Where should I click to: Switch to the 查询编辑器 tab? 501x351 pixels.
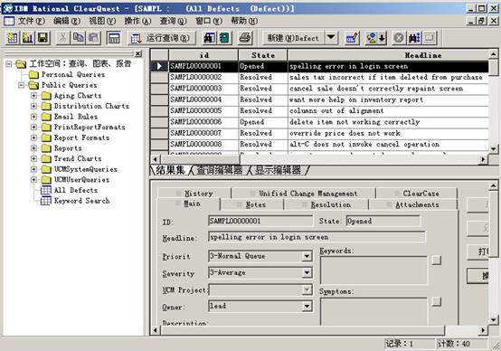220,170
